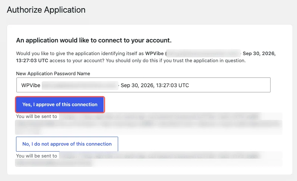The height and width of the screenshot is (181, 297).
Task: Click the bold 'Sep 30, 2026,' date text
Action: pyautogui.click(x=259, y=53)
